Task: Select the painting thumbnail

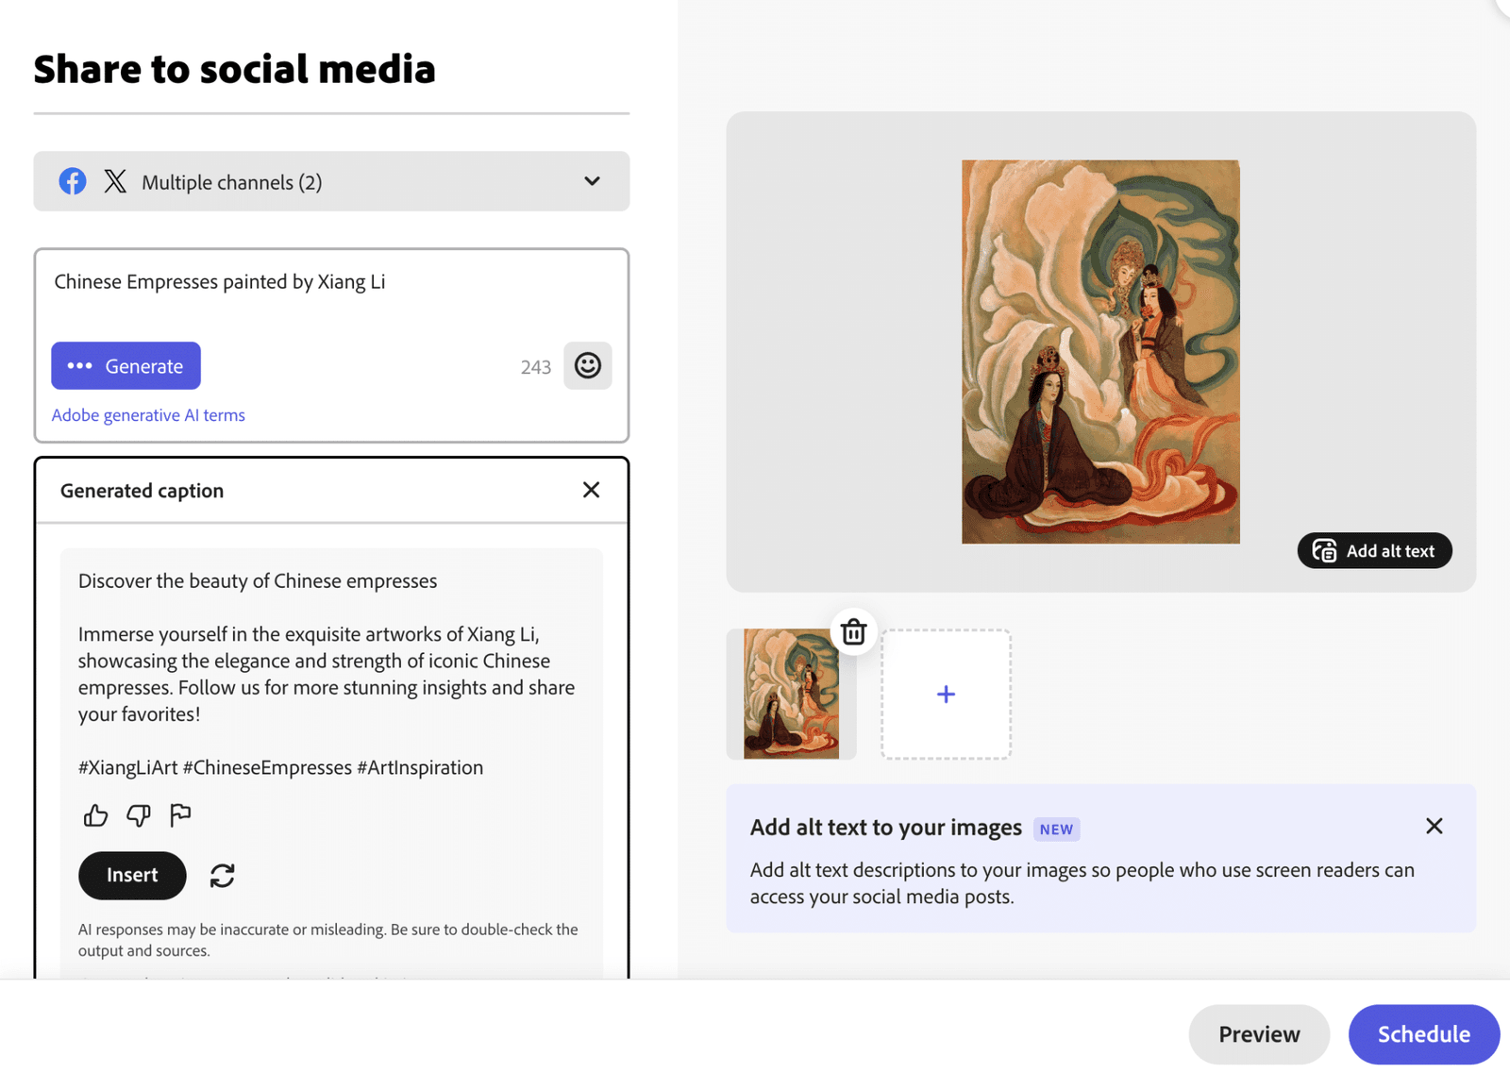Action: pos(791,695)
